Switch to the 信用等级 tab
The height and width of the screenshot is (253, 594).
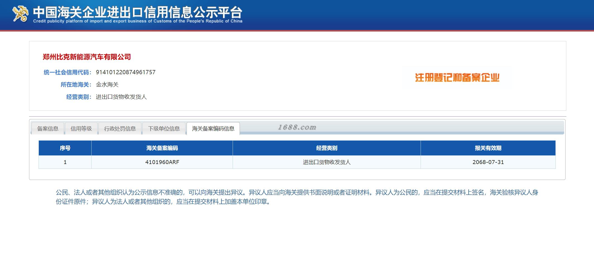(x=81, y=129)
